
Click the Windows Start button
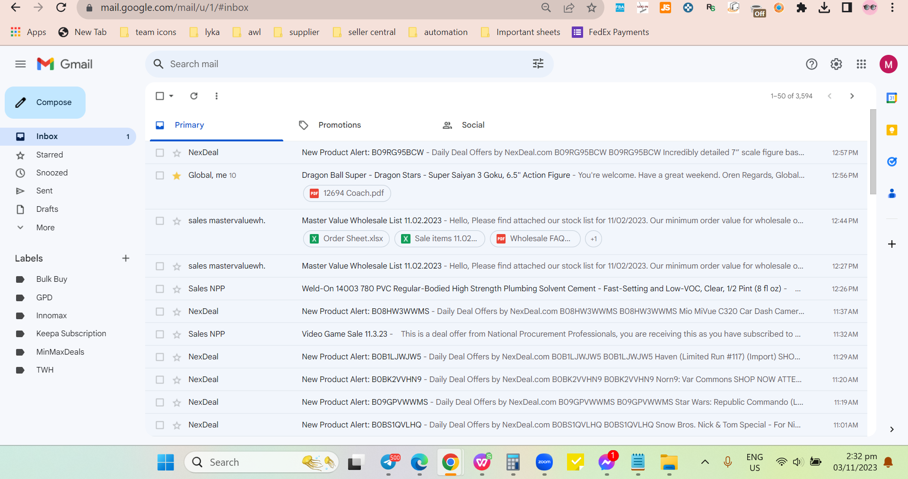(x=166, y=462)
